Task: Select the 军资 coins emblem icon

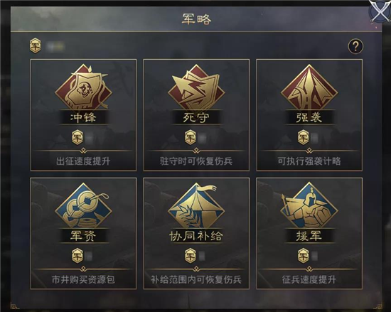Action: tap(83, 205)
